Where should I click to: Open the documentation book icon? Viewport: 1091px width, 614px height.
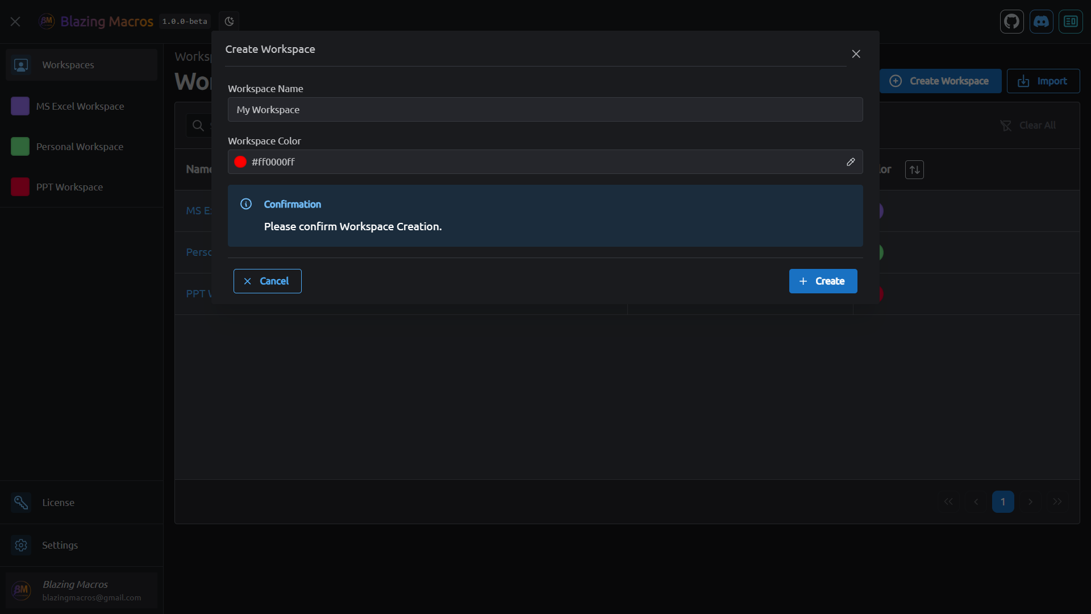(x=1071, y=22)
